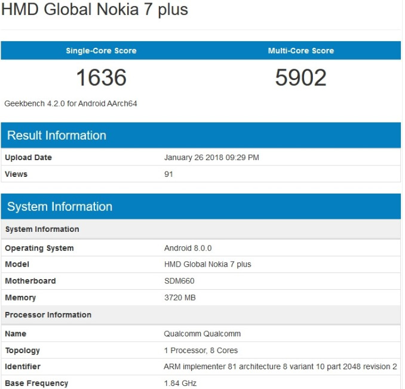Click the Model row label

pyautogui.click(x=17, y=264)
